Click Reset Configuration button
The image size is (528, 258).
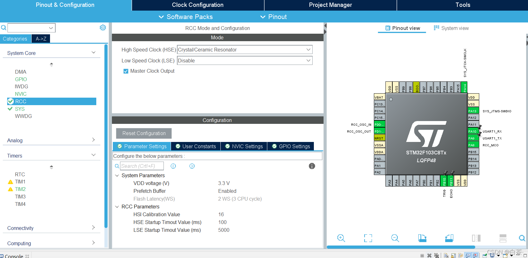pyautogui.click(x=144, y=133)
